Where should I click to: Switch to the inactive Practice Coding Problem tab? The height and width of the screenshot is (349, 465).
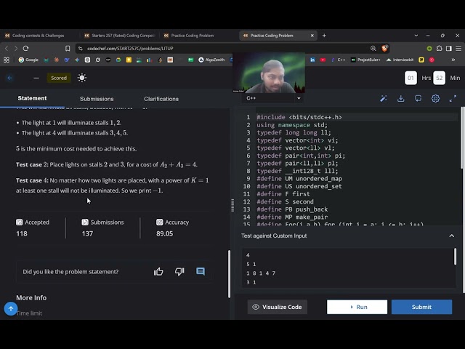pyautogui.click(x=192, y=36)
